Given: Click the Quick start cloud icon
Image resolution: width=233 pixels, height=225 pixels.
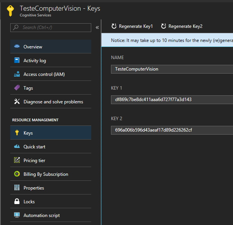Looking at the screenshot, I should point(17,146).
